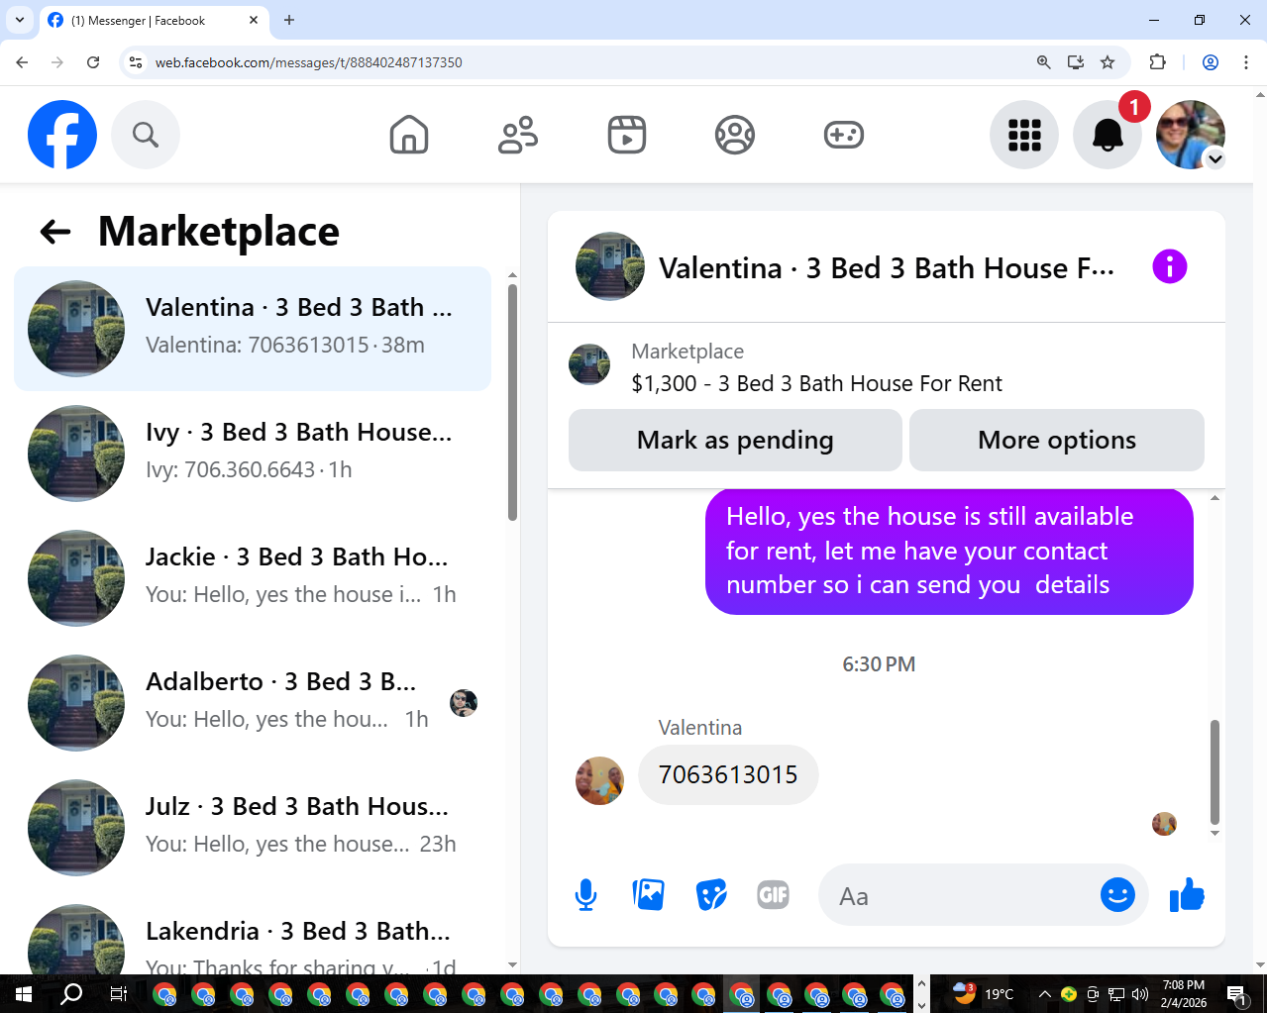Click the More options button

(1057, 440)
